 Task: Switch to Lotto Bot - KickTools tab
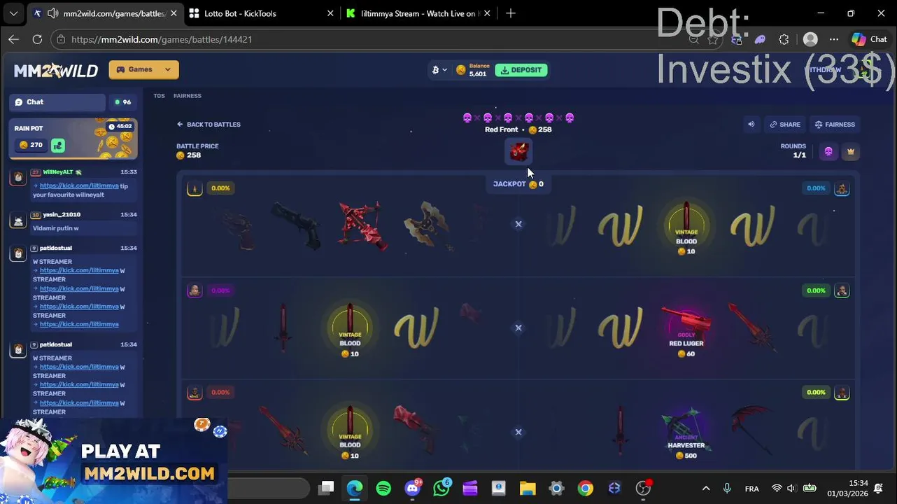point(262,13)
